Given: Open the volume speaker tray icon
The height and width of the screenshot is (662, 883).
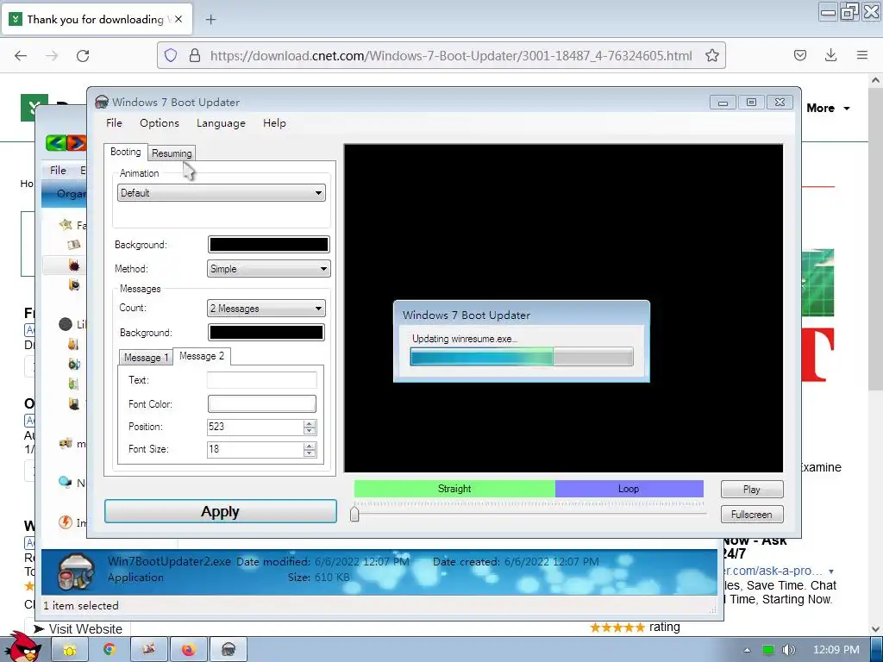Looking at the screenshot, I should (x=788, y=650).
